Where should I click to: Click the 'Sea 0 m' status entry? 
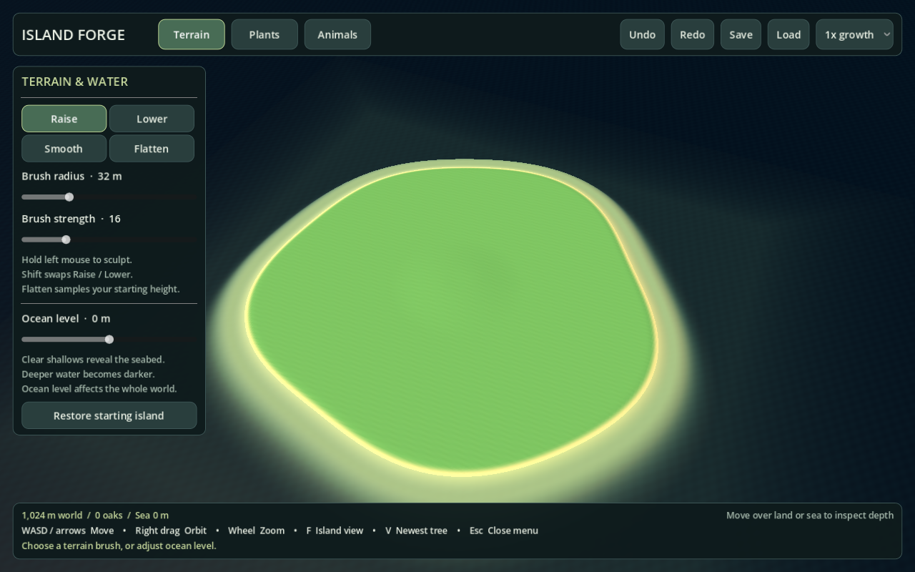(x=152, y=515)
